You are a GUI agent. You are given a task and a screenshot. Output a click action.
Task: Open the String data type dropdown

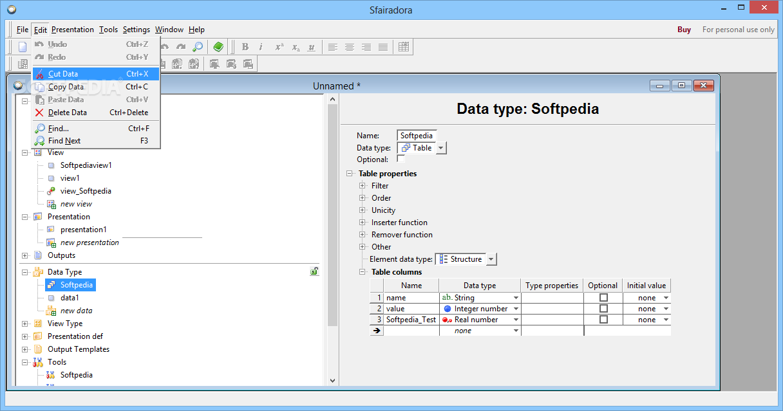click(516, 298)
